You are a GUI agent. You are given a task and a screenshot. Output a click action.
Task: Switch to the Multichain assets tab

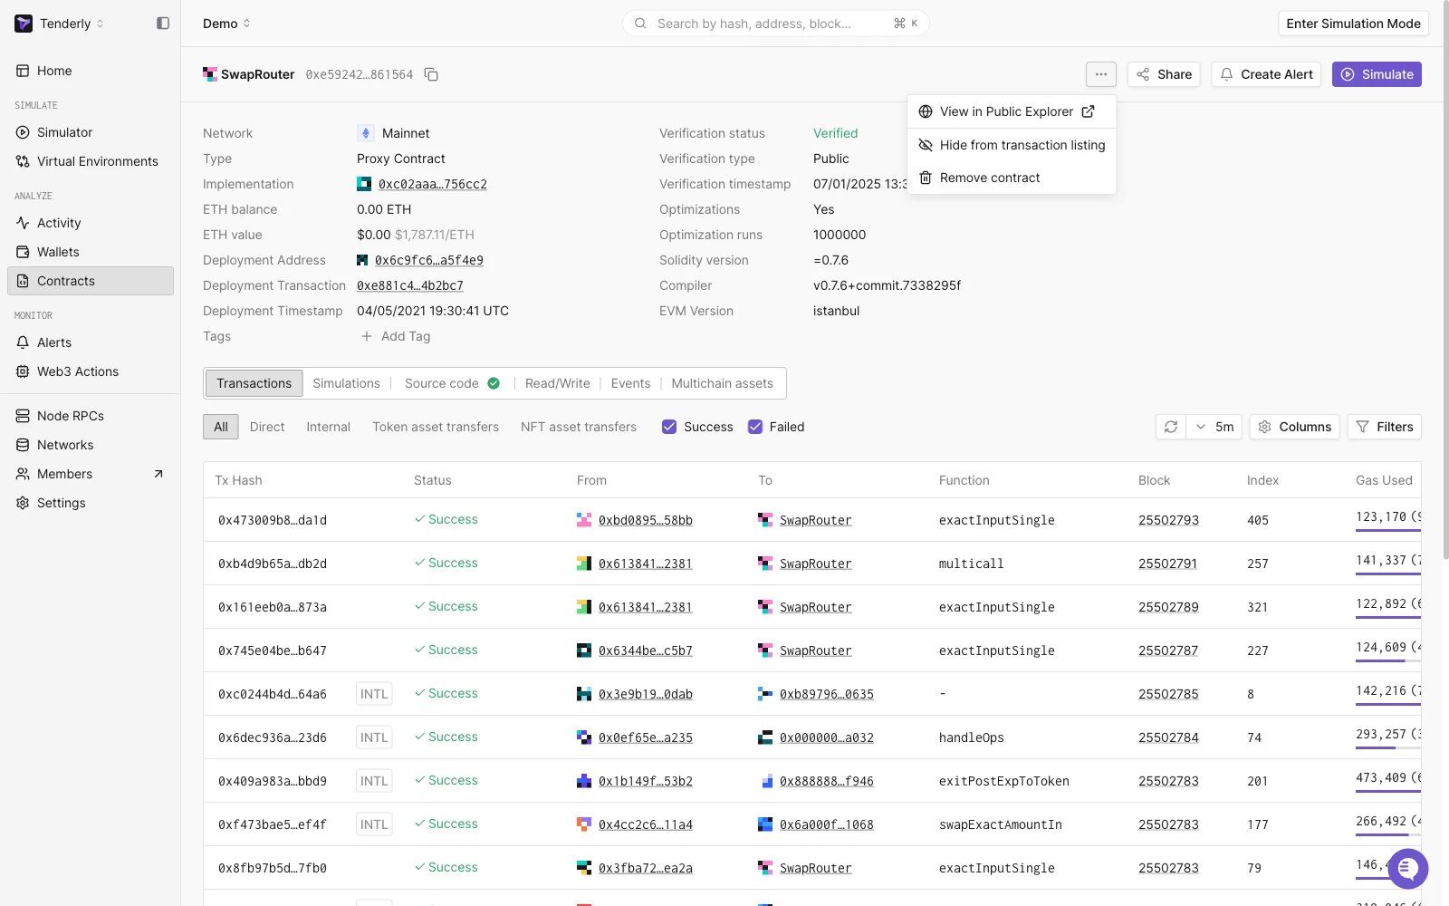click(x=722, y=383)
